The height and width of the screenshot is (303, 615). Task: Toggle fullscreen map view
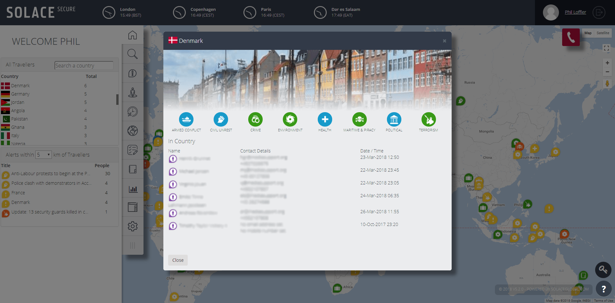606,48
